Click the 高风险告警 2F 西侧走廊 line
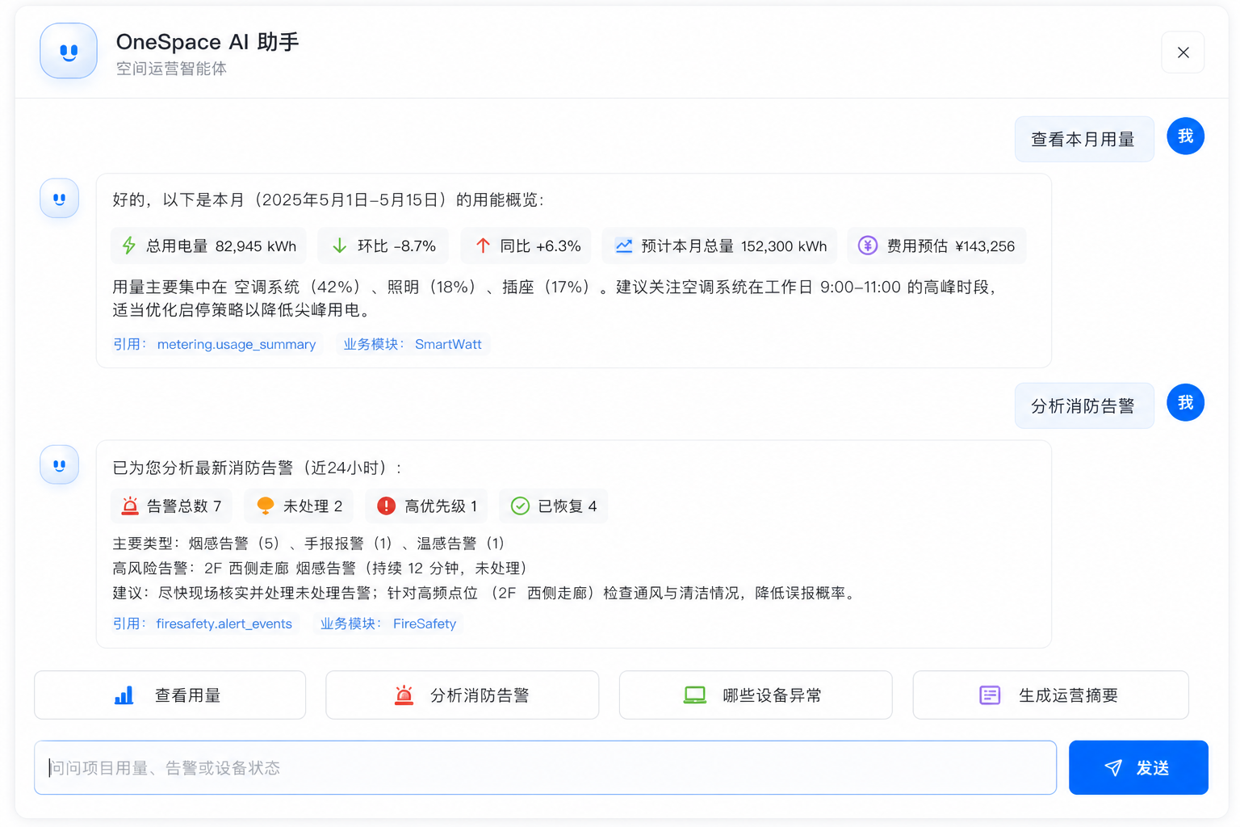This screenshot has height=827, width=1240. coord(320,569)
